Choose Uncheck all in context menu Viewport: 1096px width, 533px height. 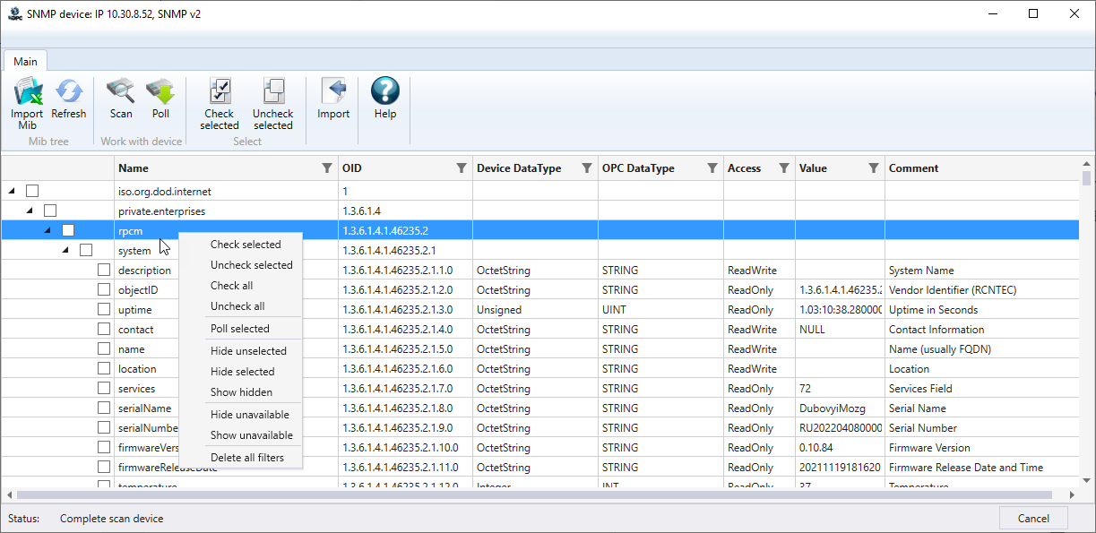241,305
